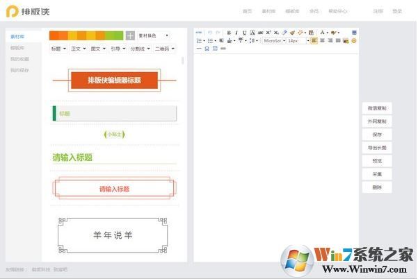This screenshot has width=418, height=279.
Task: Open the MicroSoft font family dropdown
Action: point(274,41)
